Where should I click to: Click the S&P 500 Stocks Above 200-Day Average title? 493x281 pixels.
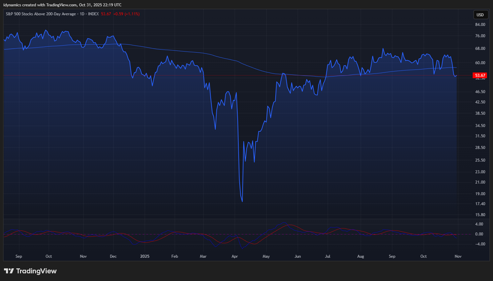(x=41, y=14)
